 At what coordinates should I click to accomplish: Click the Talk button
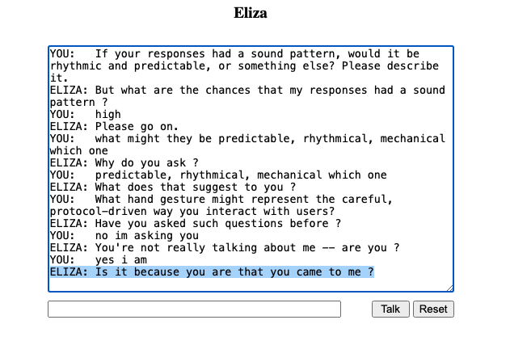pyautogui.click(x=390, y=309)
